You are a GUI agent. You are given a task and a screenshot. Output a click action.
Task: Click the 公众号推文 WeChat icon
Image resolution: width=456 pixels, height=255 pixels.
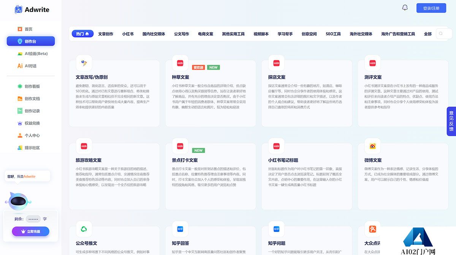coord(84,229)
